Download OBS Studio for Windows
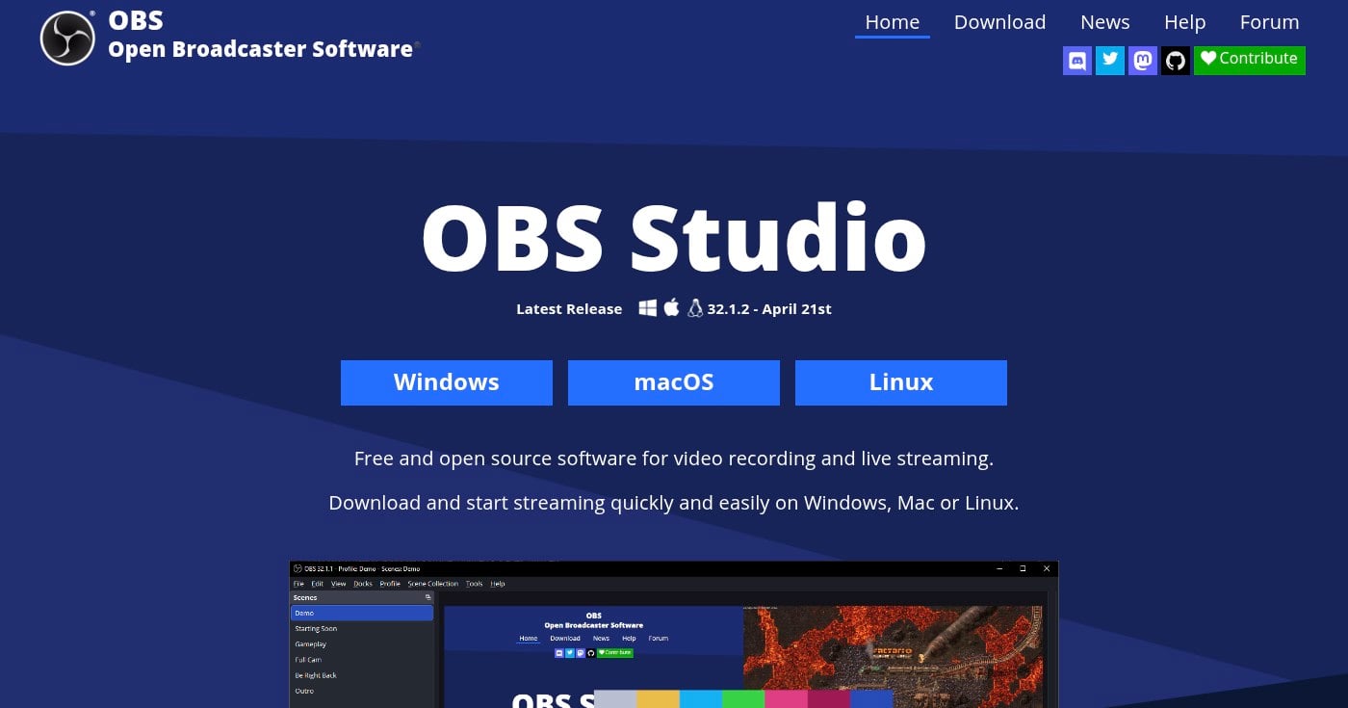Screen dimensions: 1348x708 pyautogui.click(x=447, y=382)
